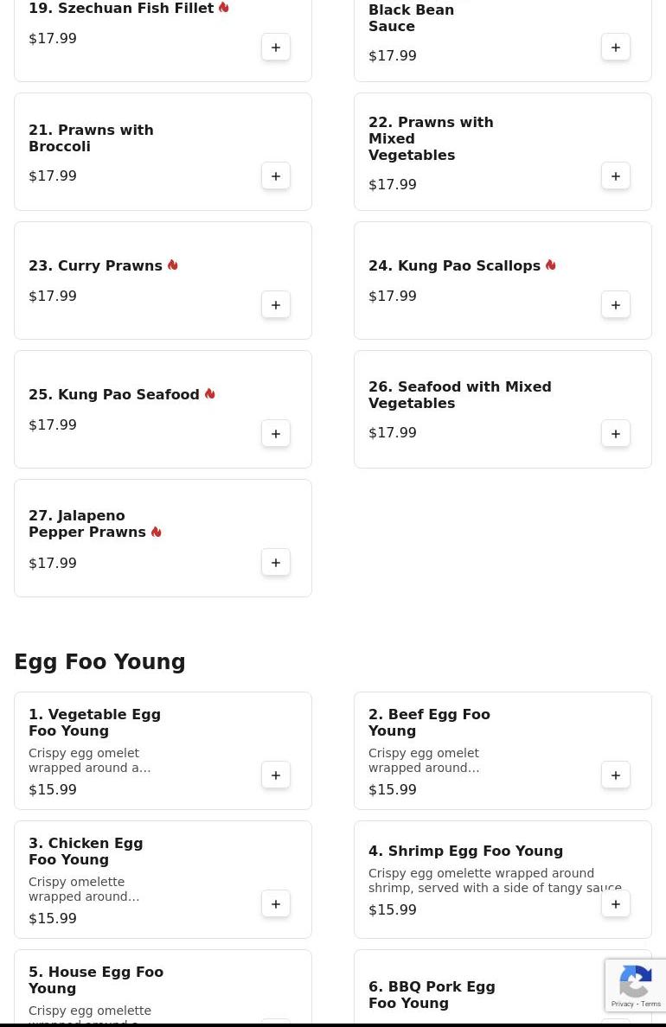Add Kung Pao Seafood via plus icon
Viewport: 666px width, 1027px height.
coord(276,434)
